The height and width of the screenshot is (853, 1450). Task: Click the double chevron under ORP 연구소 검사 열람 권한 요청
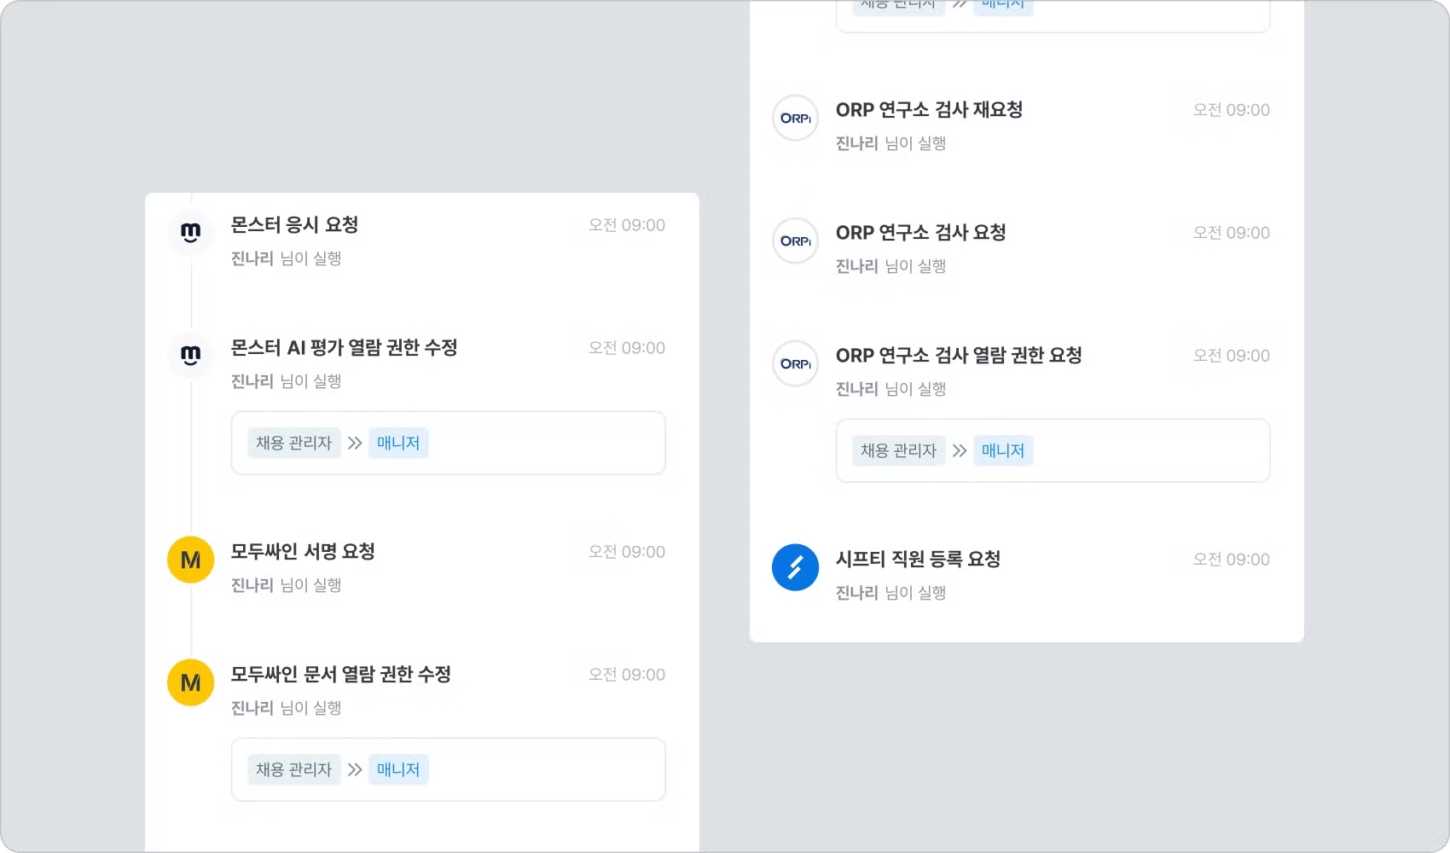pyautogui.click(x=960, y=450)
